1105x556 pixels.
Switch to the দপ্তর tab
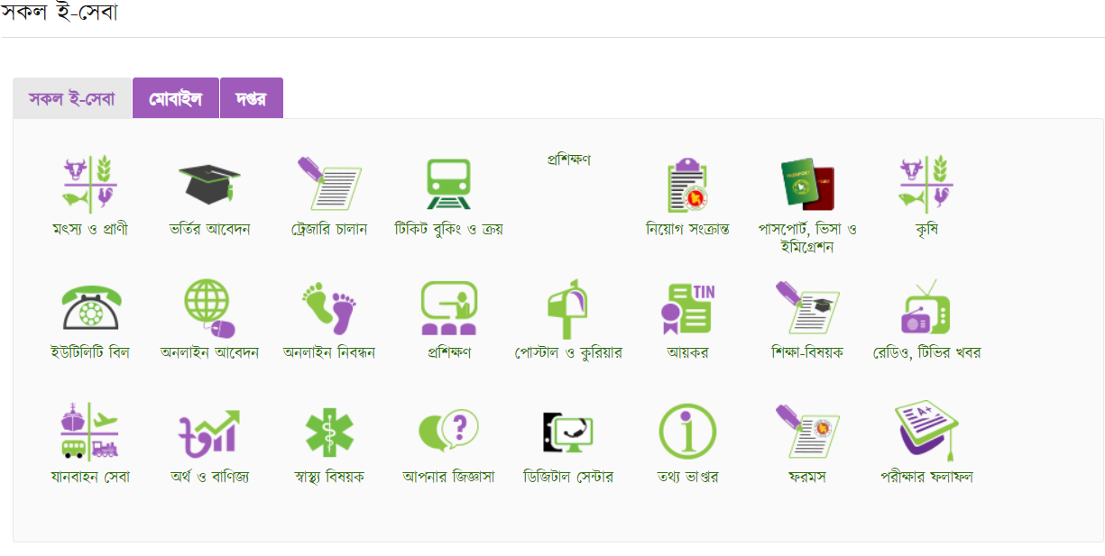tap(252, 98)
